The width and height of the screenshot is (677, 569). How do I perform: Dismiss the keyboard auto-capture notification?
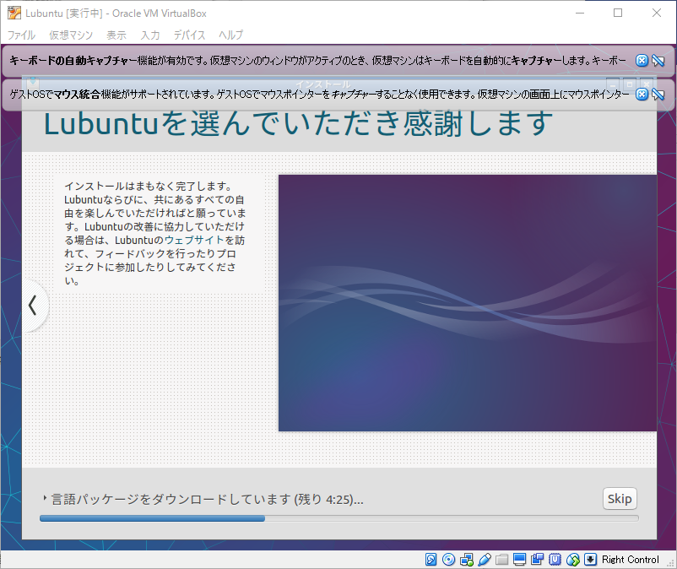pyautogui.click(x=642, y=61)
